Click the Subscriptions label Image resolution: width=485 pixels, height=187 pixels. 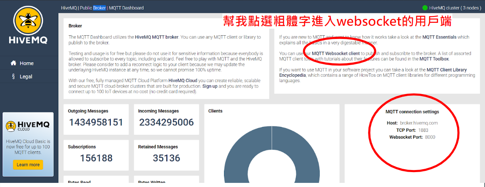tap(82, 147)
